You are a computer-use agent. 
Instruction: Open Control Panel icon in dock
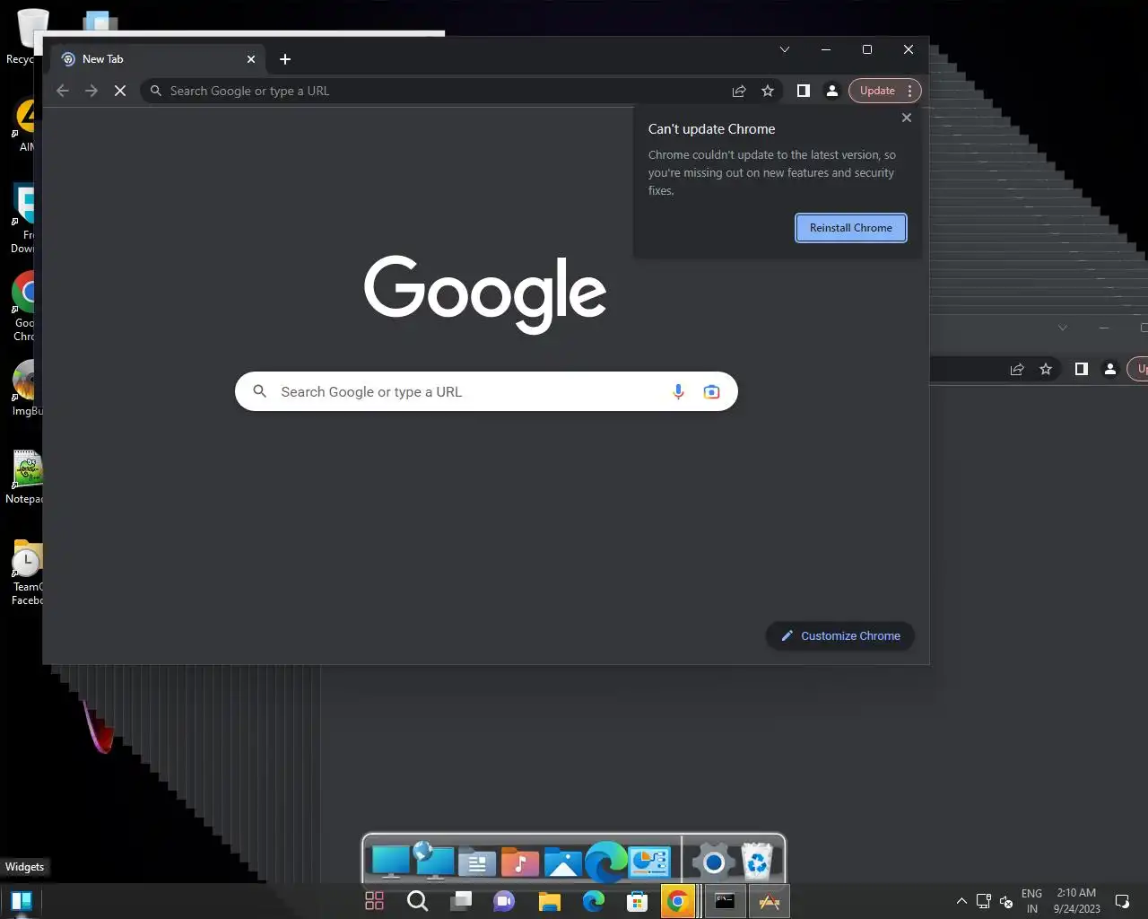pyautogui.click(x=649, y=862)
